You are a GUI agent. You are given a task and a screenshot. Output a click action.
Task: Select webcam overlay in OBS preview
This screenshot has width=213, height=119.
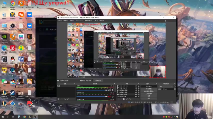tap(158, 72)
